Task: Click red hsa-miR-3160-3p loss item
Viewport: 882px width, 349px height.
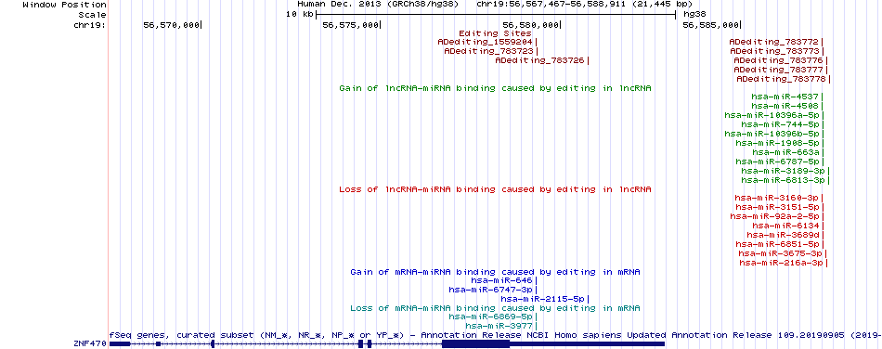Action: 780,198
